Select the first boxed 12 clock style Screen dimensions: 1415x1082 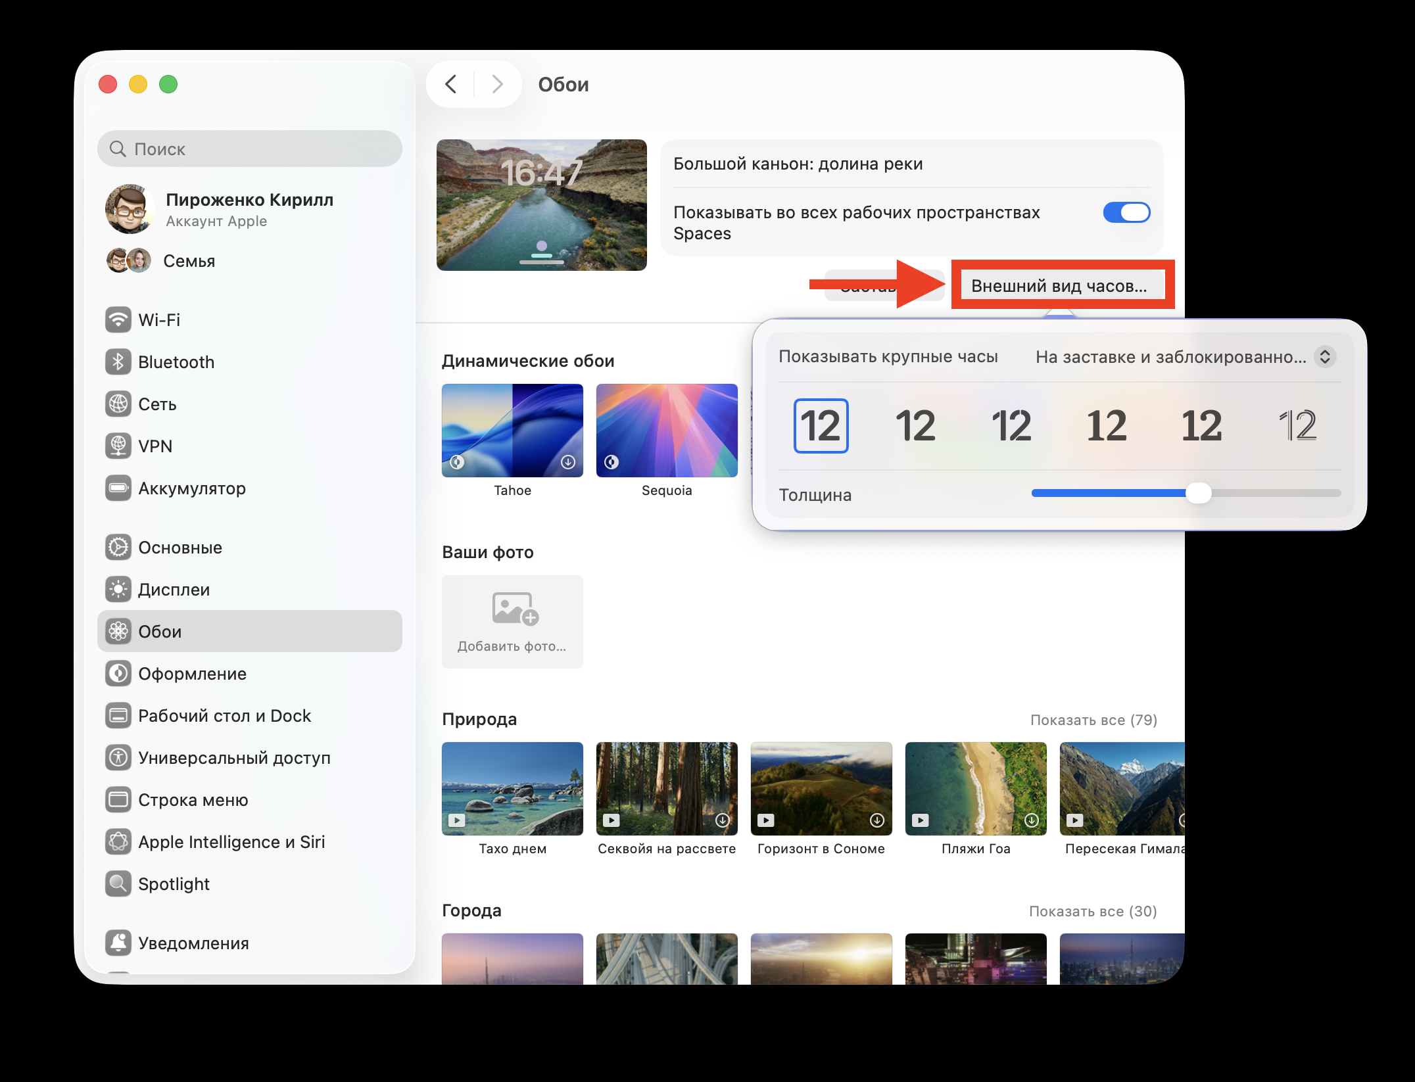click(x=821, y=426)
